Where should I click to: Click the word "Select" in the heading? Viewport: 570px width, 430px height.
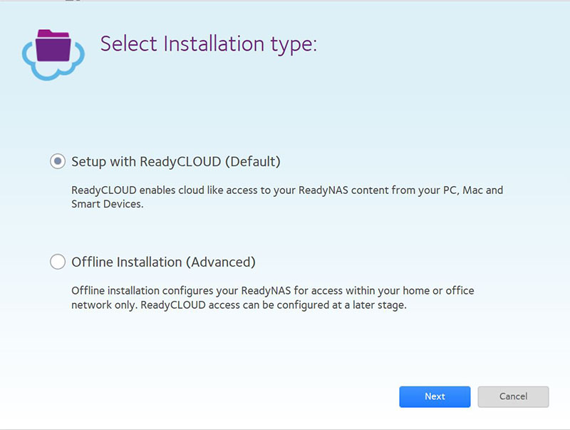[129, 43]
